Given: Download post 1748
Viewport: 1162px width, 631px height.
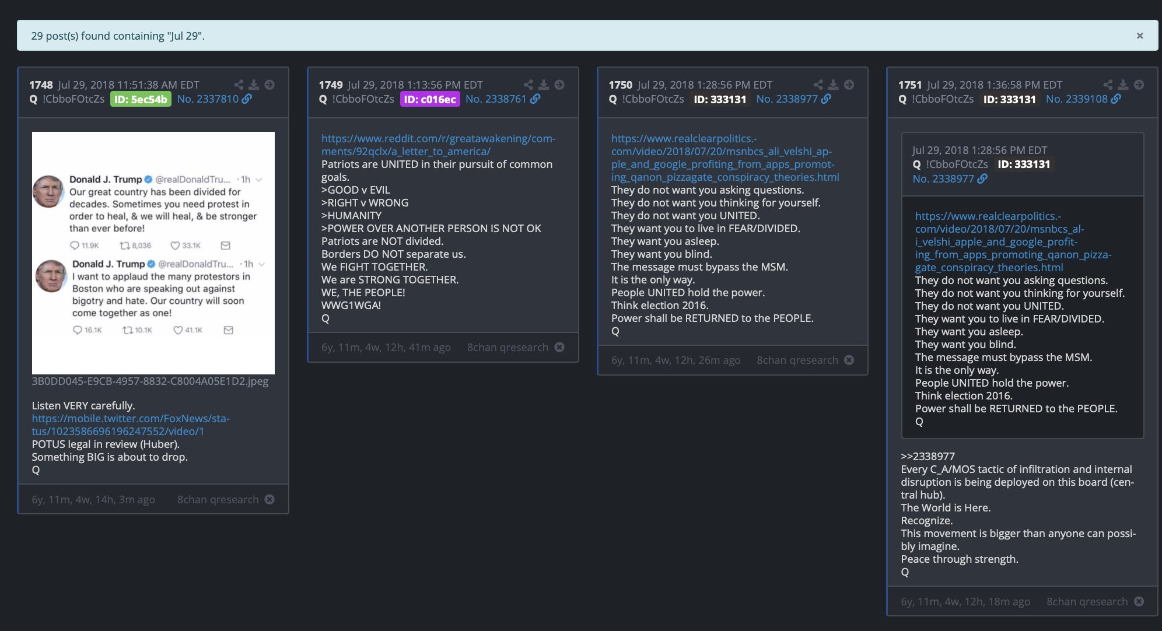Looking at the screenshot, I should coord(254,85).
